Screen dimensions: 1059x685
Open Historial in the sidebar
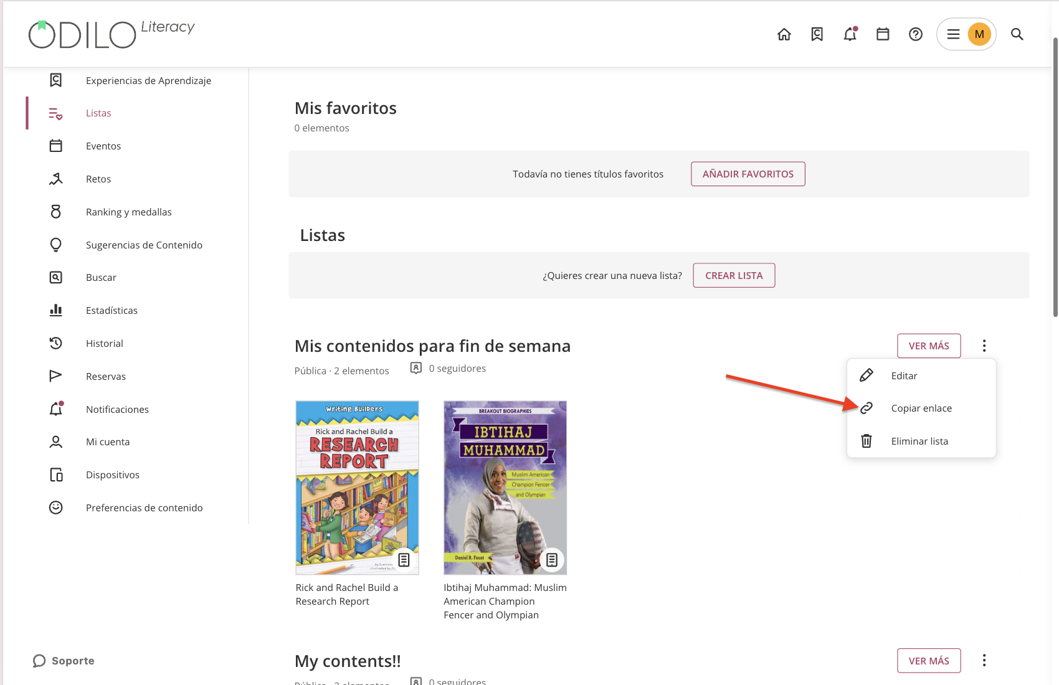point(105,343)
